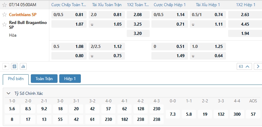Collapse the Tỷ Số Chính Xác section

9,93
